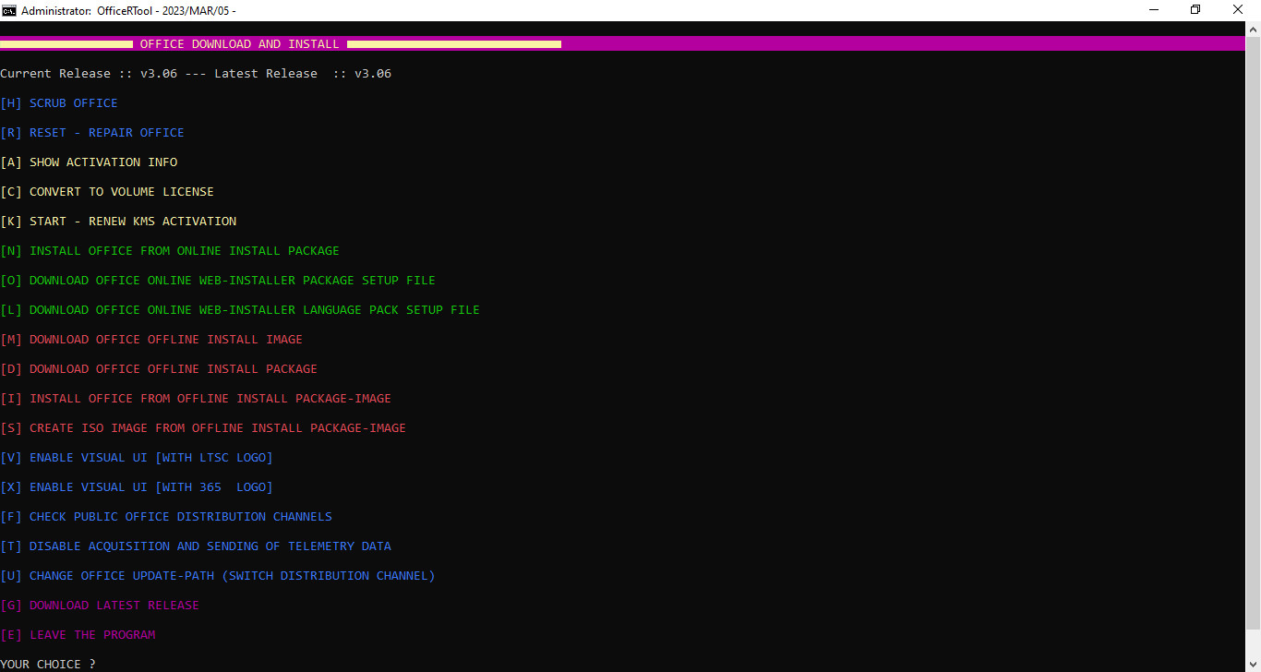Click [D] DOWNLOAD OFFICE OFFLINE INSTALL PACKAGE
This screenshot has height=672, width=1261.
(159, 369)
